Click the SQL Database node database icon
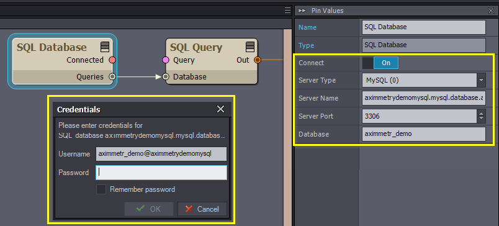The width and height of the screenshot is (499, 226). [x=105, y=47]
